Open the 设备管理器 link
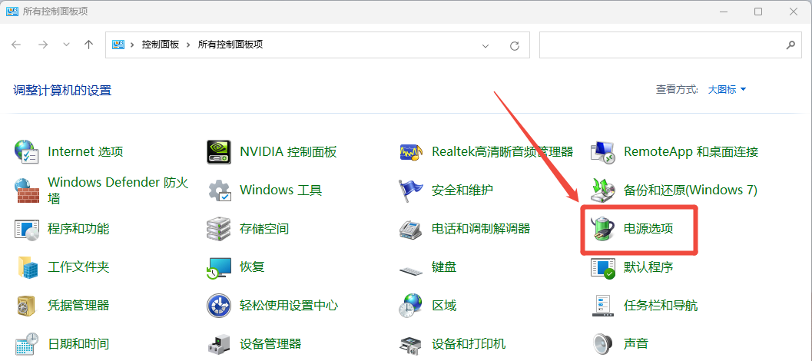This screenshot has width=812, height=361. pos(270,344)
